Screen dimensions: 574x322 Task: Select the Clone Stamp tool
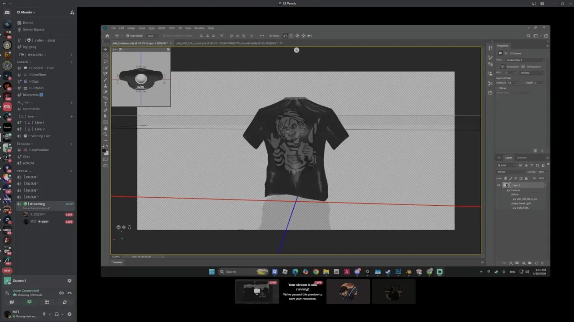[106, 86]
